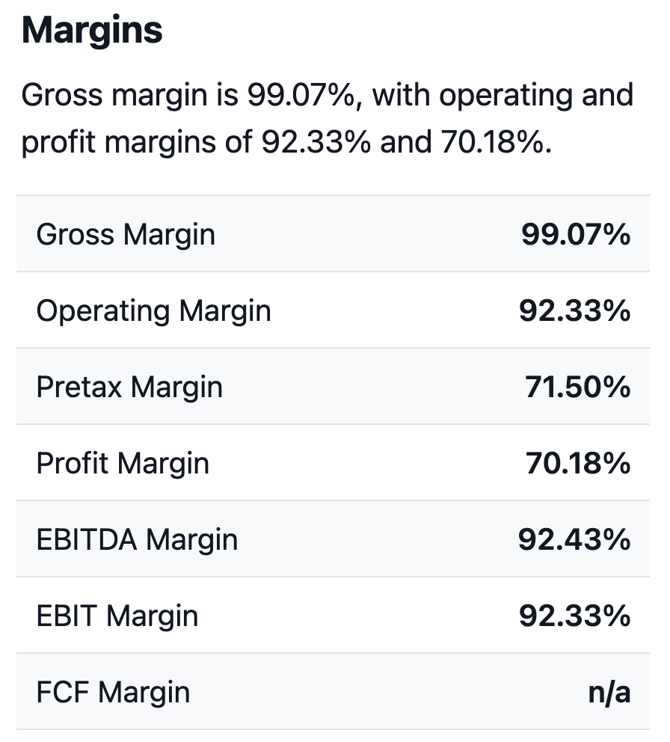
Task: Click 99.07% in the summary sentence
Action: pyautogui.click(x=301, y=96)
